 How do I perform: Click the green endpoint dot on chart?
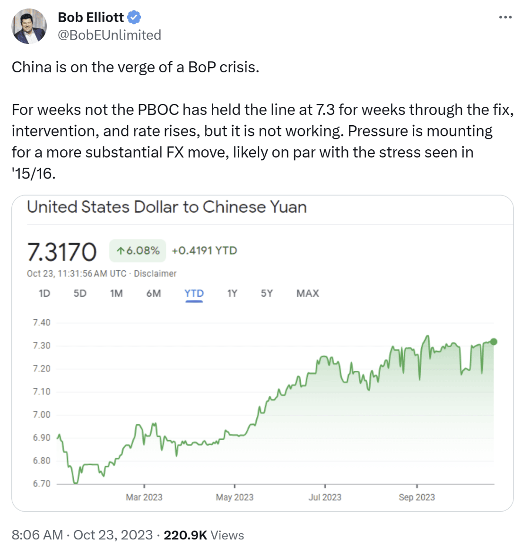[x=494, y=342]
